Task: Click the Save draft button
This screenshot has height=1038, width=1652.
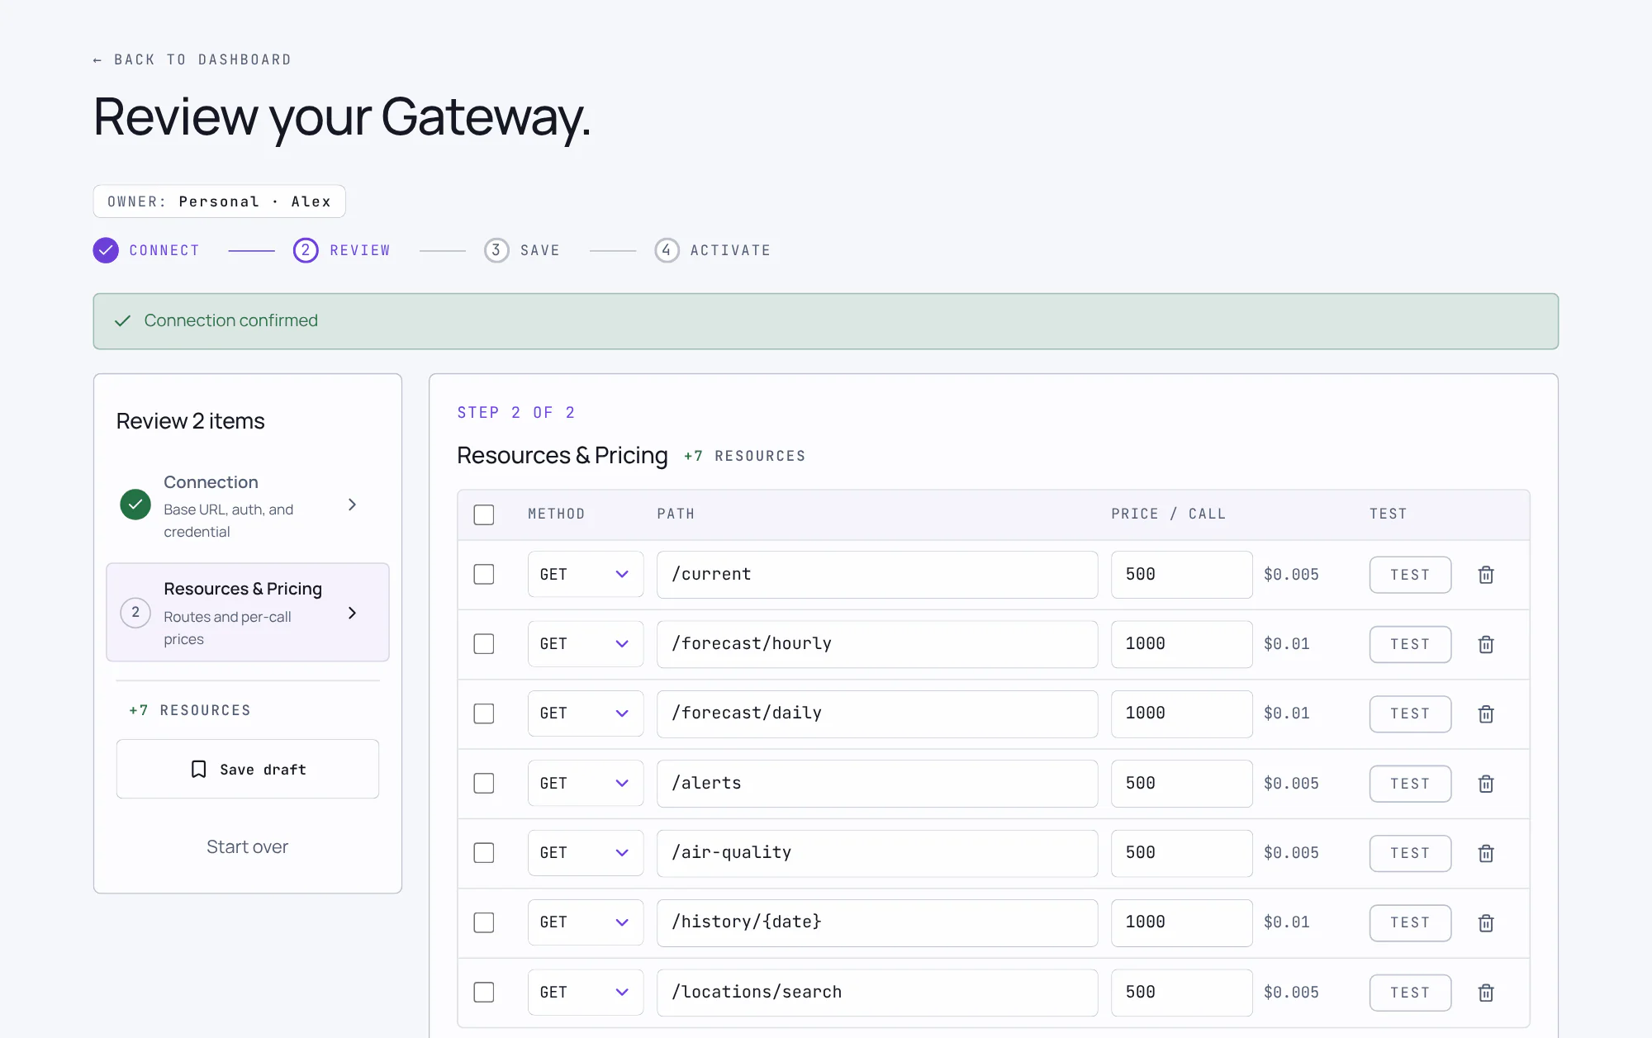Action: [x=248, y=769]
